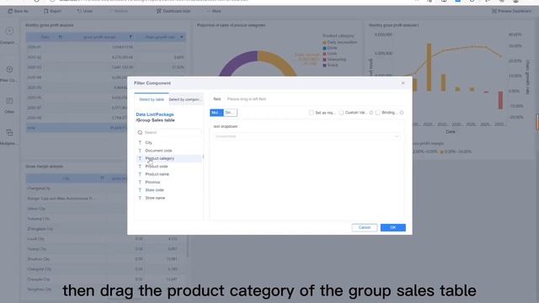
Task: Click the Dashboard style icon in toolbar
Action: pyautogui.click(x=159, y=11)
